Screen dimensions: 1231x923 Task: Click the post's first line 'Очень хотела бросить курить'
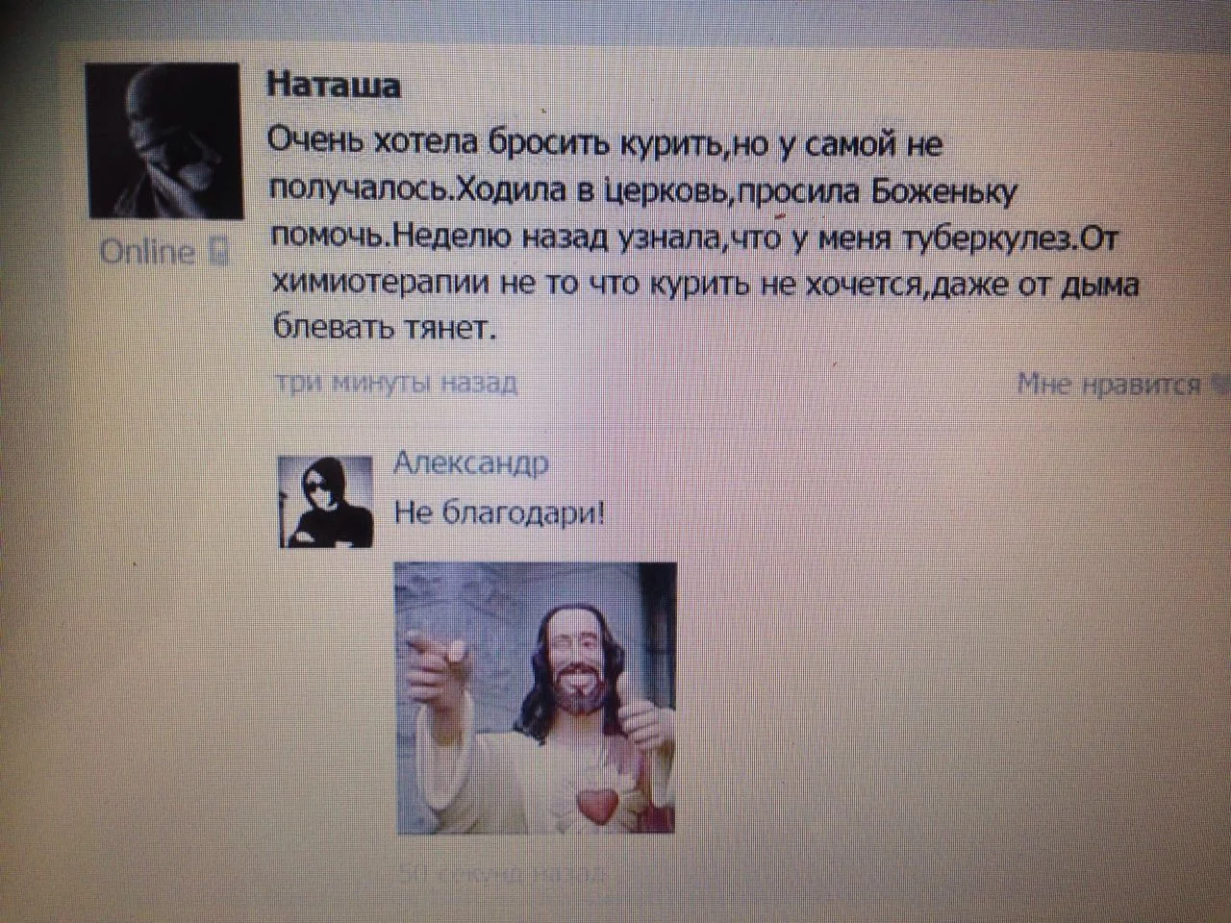[x=494, y=143]
